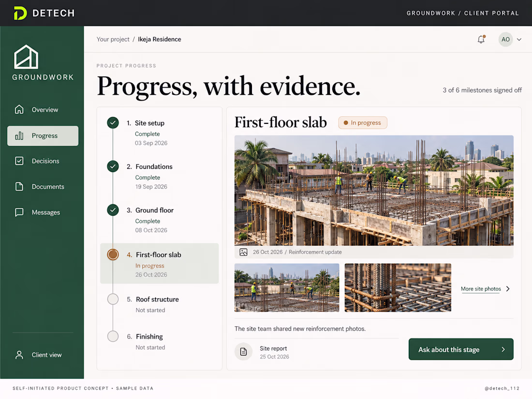The image size is (532, 399).
Task: Click the AO user avatar
Action: click(x=505, y=39)
